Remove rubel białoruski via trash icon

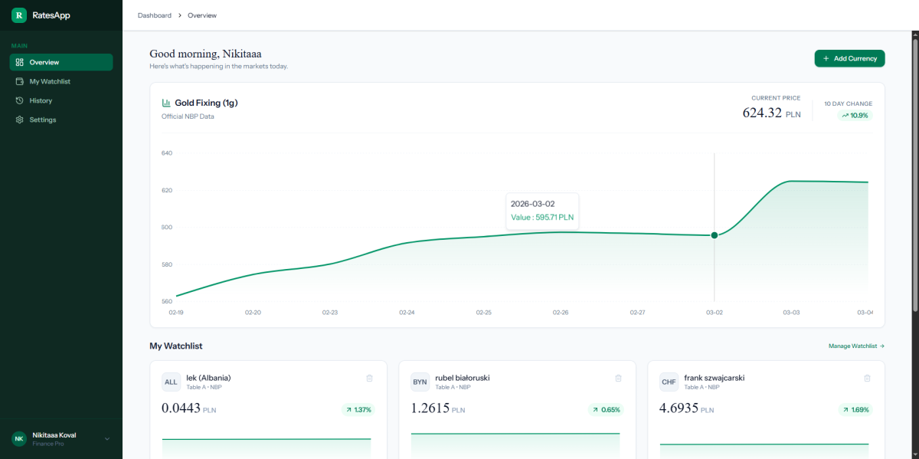[619, 378]
